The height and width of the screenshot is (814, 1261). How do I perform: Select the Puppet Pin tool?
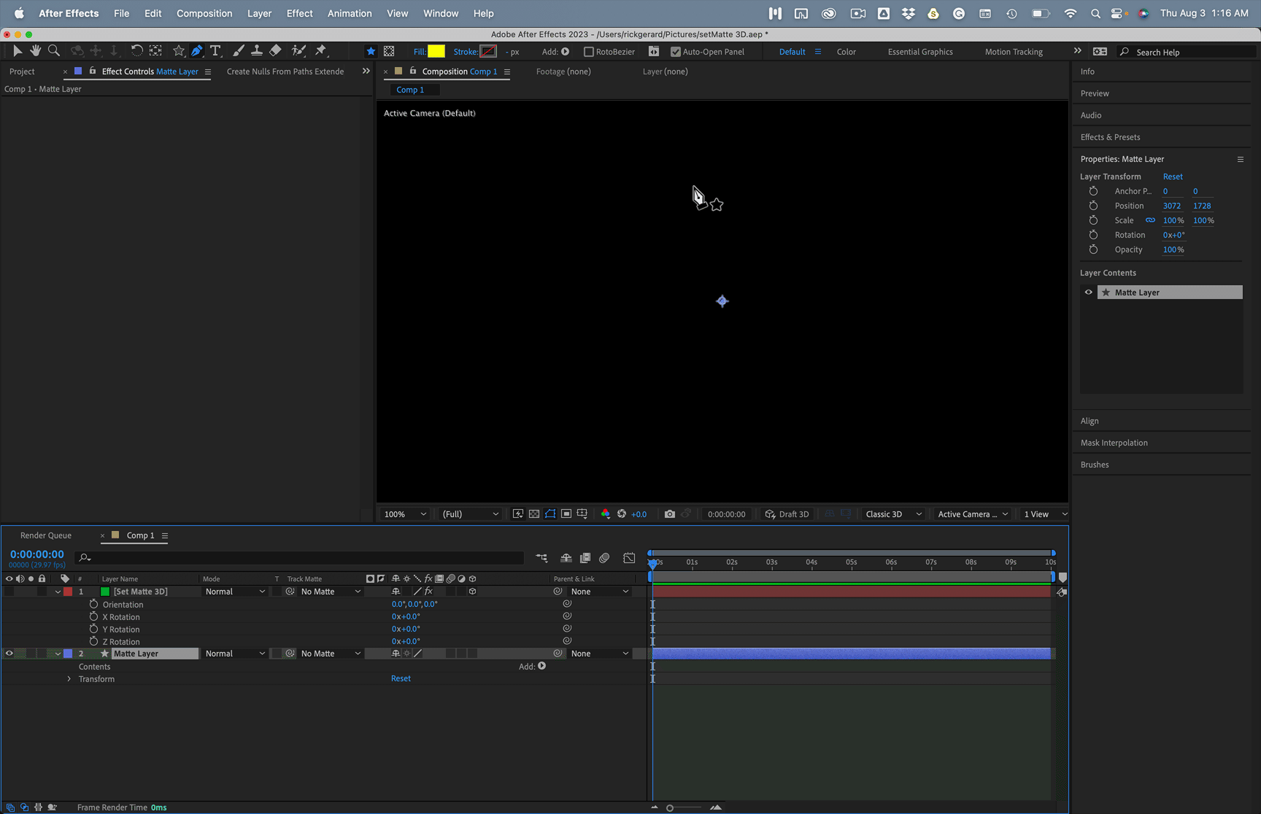click(321, 50)
